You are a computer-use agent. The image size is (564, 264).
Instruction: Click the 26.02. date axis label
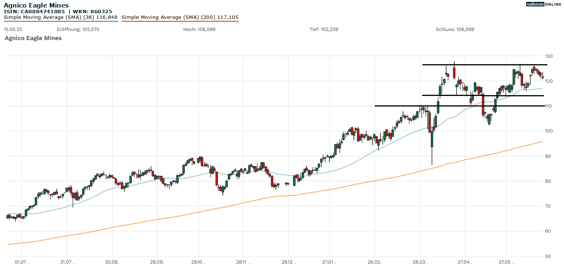tap(375, 261)
